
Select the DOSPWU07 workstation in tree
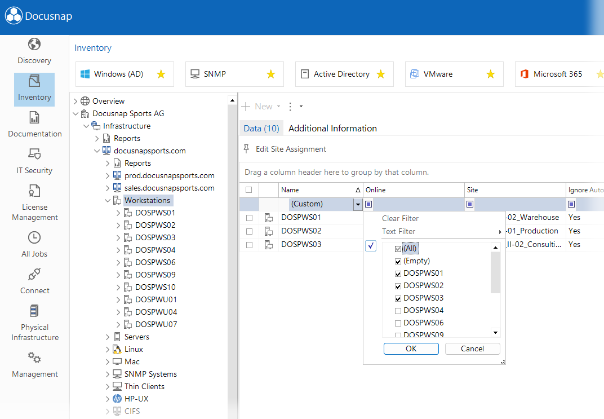(x=156, y=325)
